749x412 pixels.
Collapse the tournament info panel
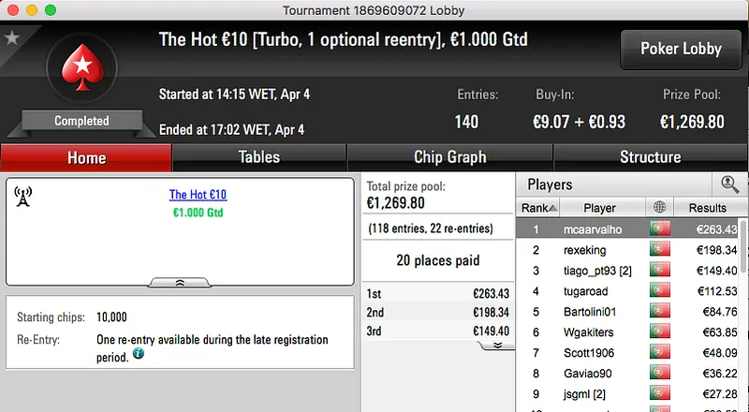[179, 281]
